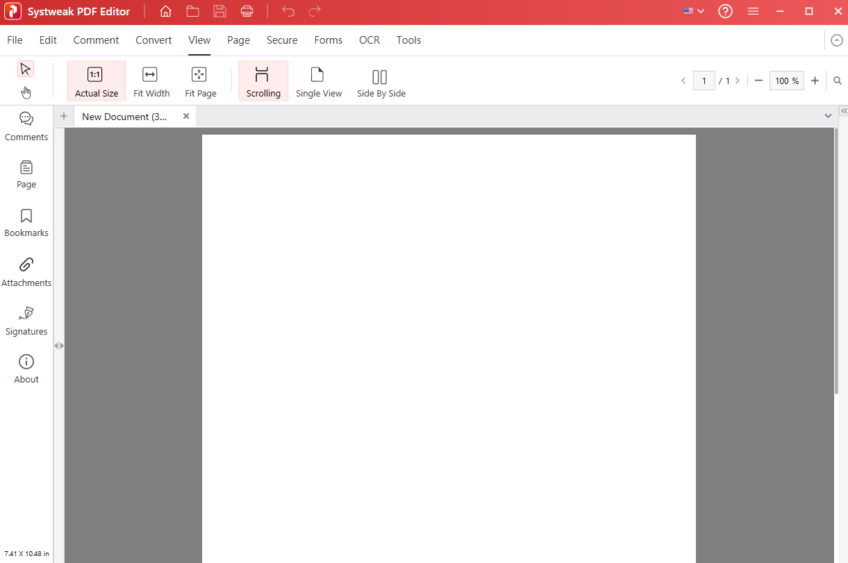This screenshot has width=848, height=563.
Task: Open the language flag dropdown
Action: pyautogui.click(x=693, y=12)
